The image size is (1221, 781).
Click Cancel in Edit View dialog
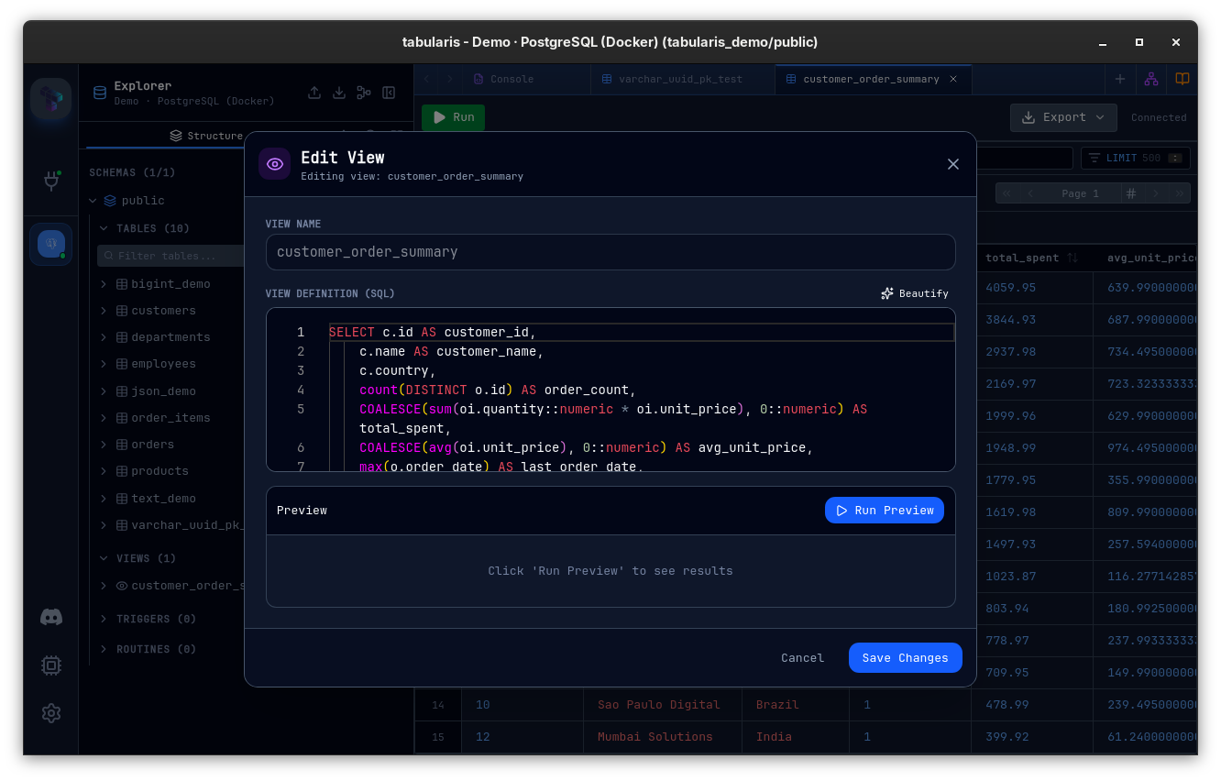(x=802, y=658)
